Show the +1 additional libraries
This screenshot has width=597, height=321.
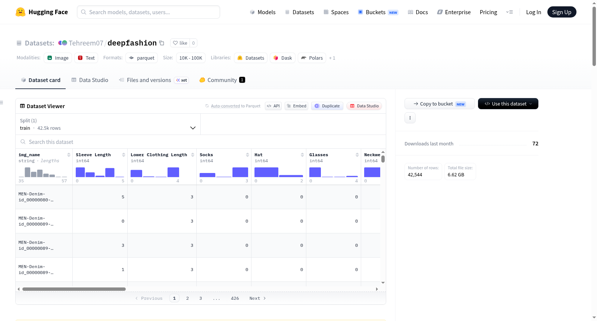[x=332, y=58]
